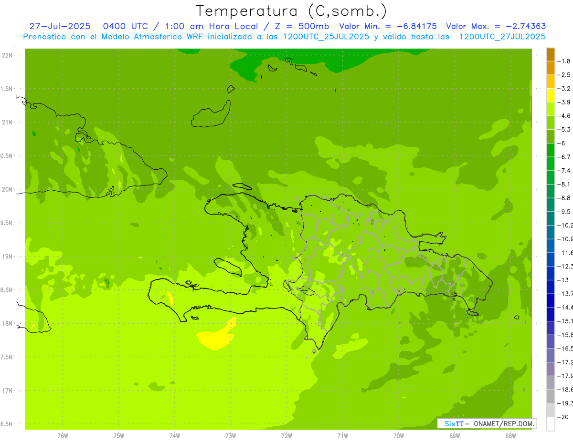Click the '76W' longitude label
This screenshot has height=442, width=573.
click(x=63, y=436)
